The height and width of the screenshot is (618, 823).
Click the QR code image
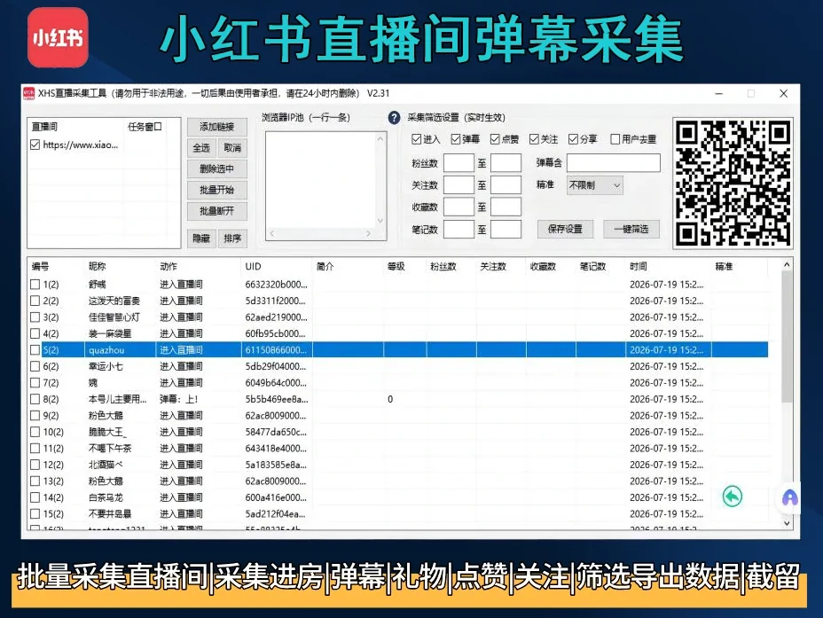(x=733, y=183)
